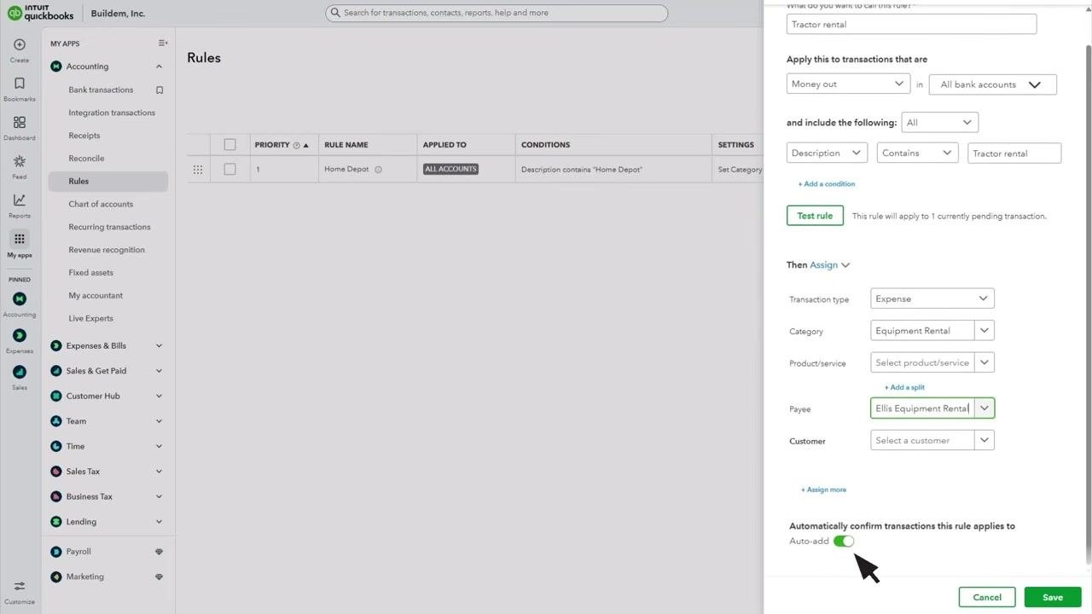The width and height of the screenshot is (1092, 614).
Task: Sort rules by Priority column
Action: coord(282,145)
